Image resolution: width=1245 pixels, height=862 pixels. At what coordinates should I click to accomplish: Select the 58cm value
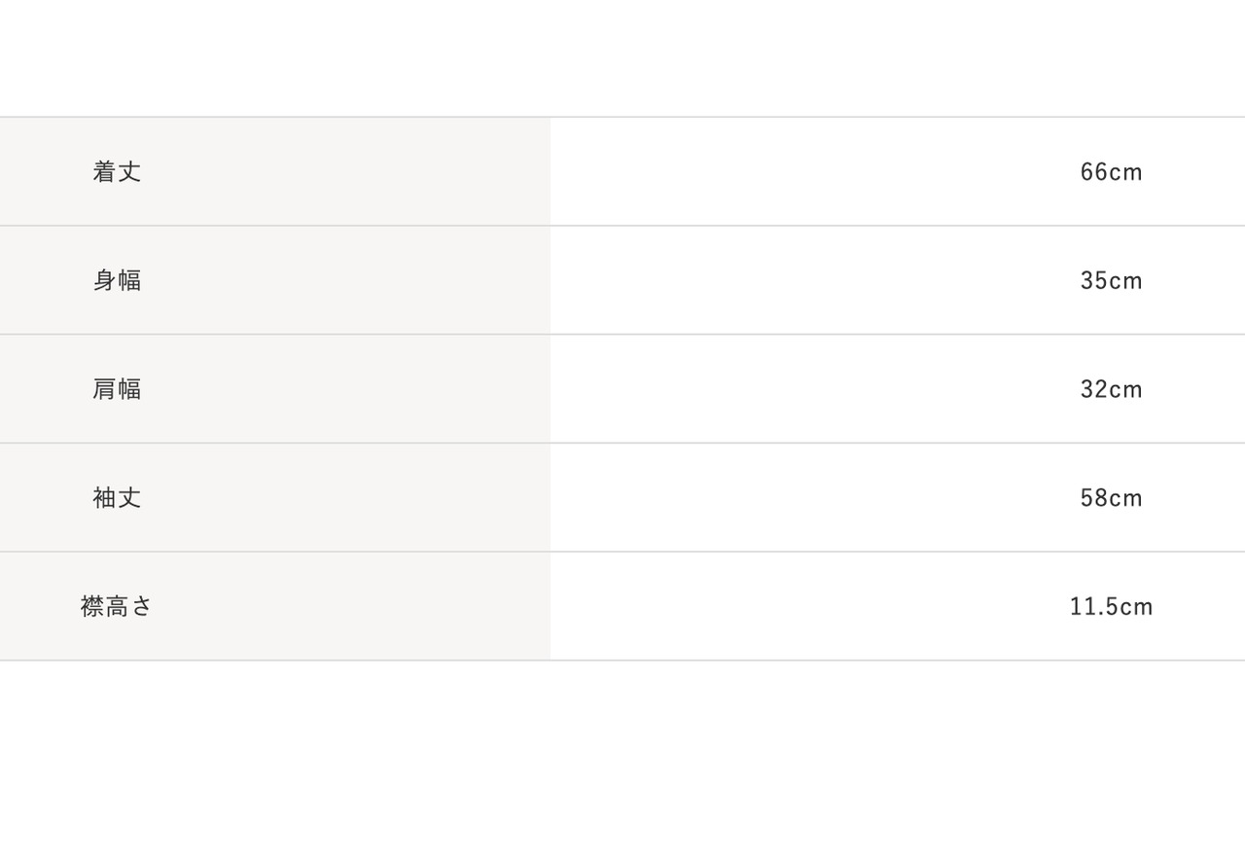[1111, 498]
